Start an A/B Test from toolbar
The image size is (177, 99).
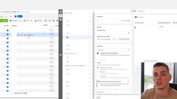[x=38, y=21]
